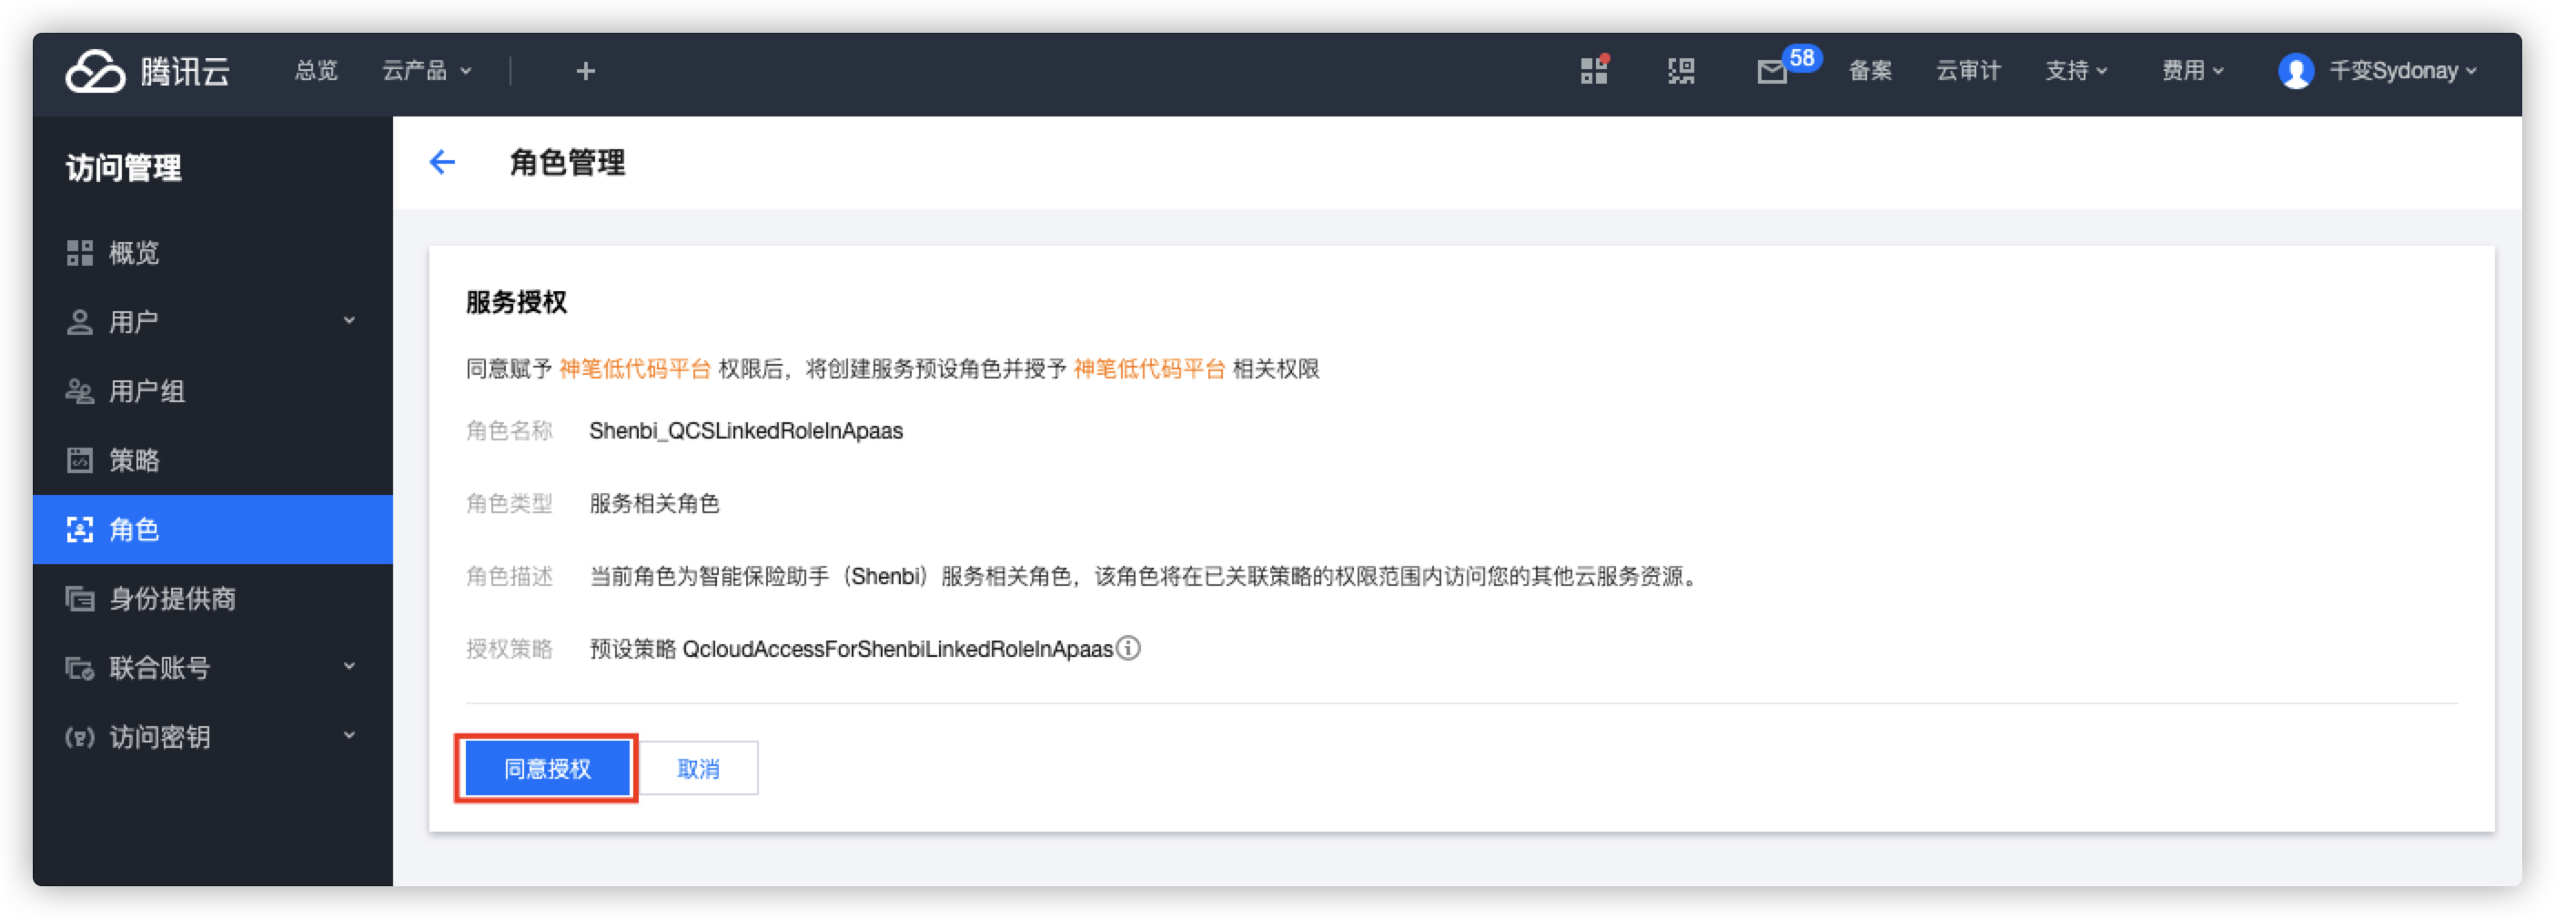Click the 访问管理 sidebar title
The height and width of the screenshot is (919, 2555).
tap(124, 167)
